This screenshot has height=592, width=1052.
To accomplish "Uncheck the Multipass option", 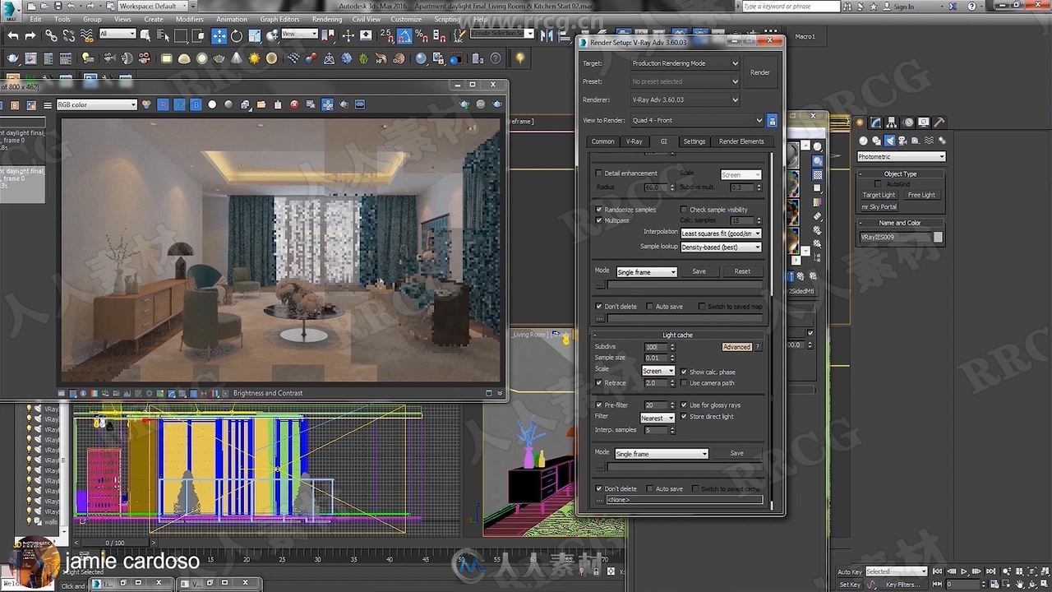I will 599,220.
